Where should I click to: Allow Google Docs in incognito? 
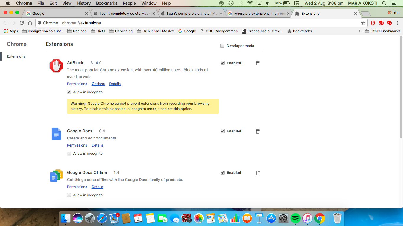click(x=69, y=154)
